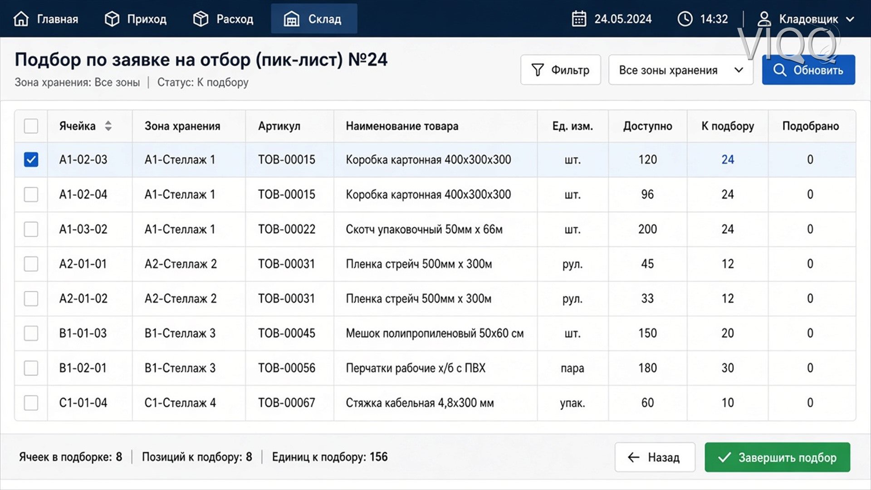Viewport: 871px width, 490px height.
Task: Open the Приход section
Action: pos(136,19)
